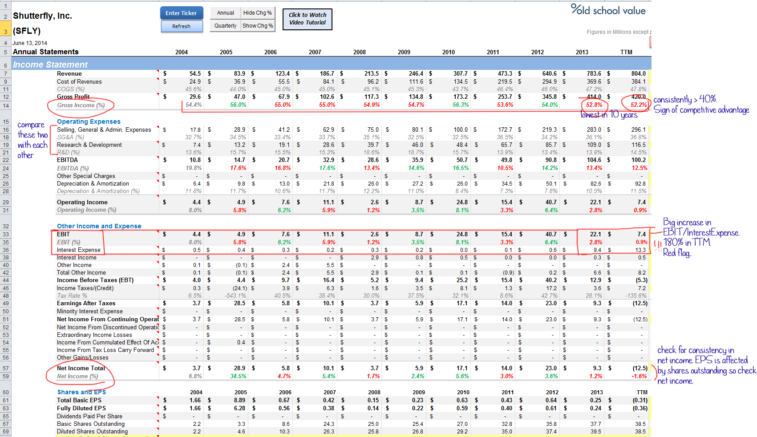This screenshot has width=757, height=437.
Task: Open the comment indicator on EBITDA row
Action: pyautogui.click(x=158, y=158)
